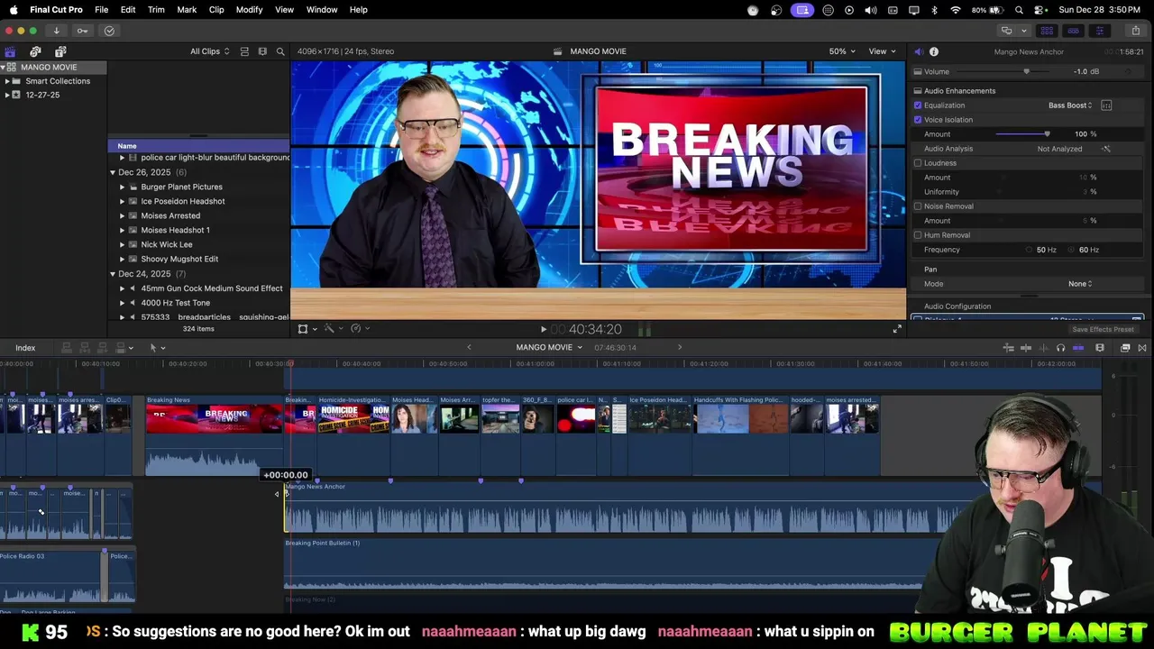
Task: Open the viewer View options dropdown
Action: coord(882,51)
